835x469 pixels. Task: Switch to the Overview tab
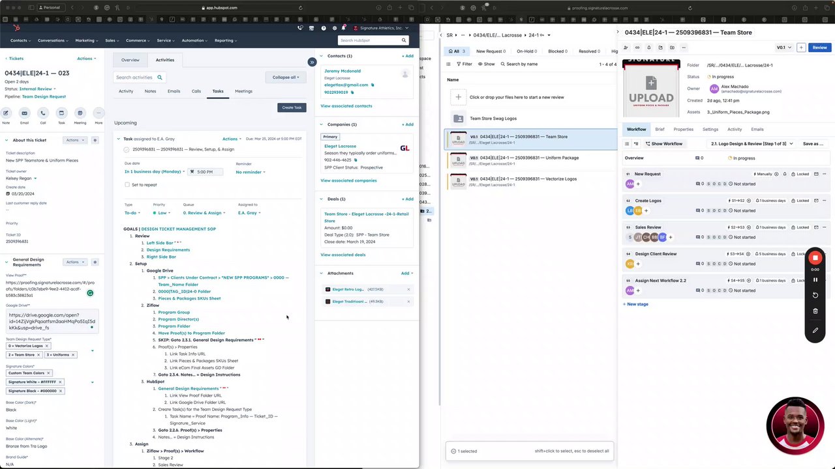click(130, 60)
